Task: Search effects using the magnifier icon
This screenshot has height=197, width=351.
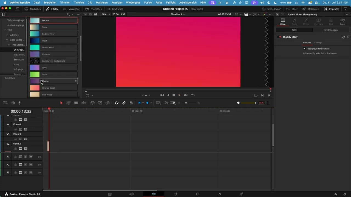Action: (68, 14)
